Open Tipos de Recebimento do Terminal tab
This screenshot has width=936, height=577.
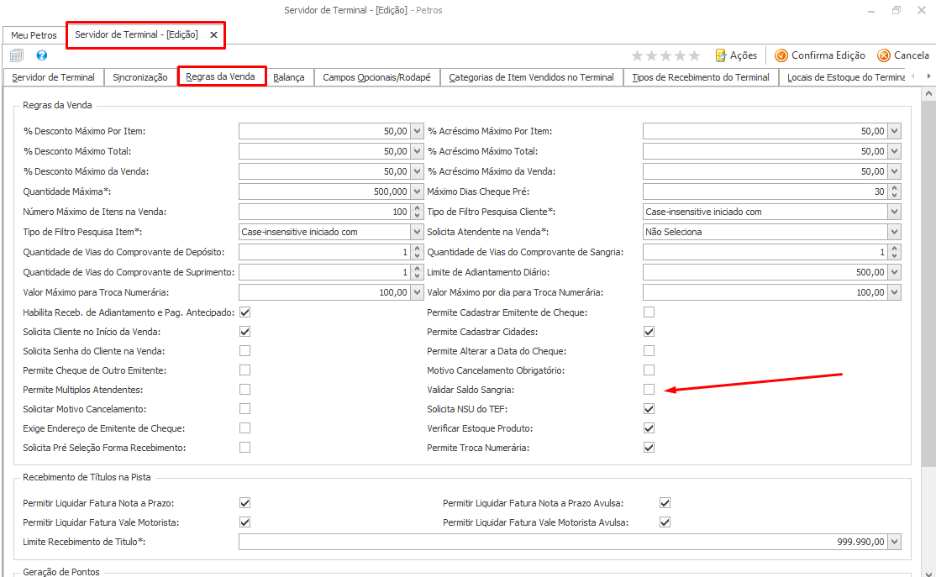701,77
